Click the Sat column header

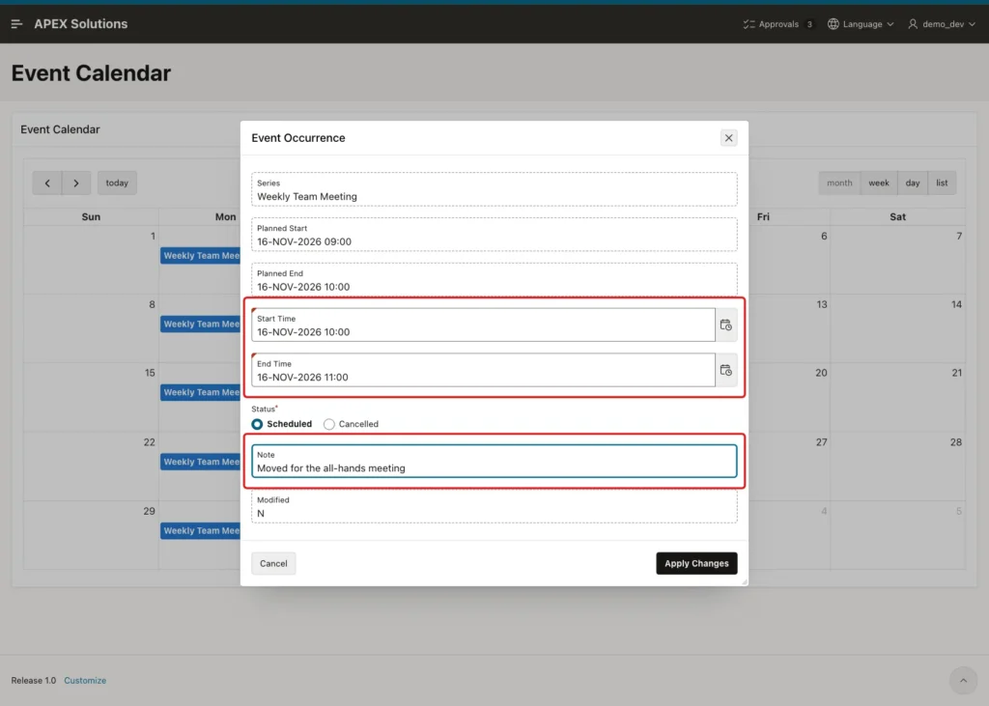pyautogui.click(x=897, y=216)
